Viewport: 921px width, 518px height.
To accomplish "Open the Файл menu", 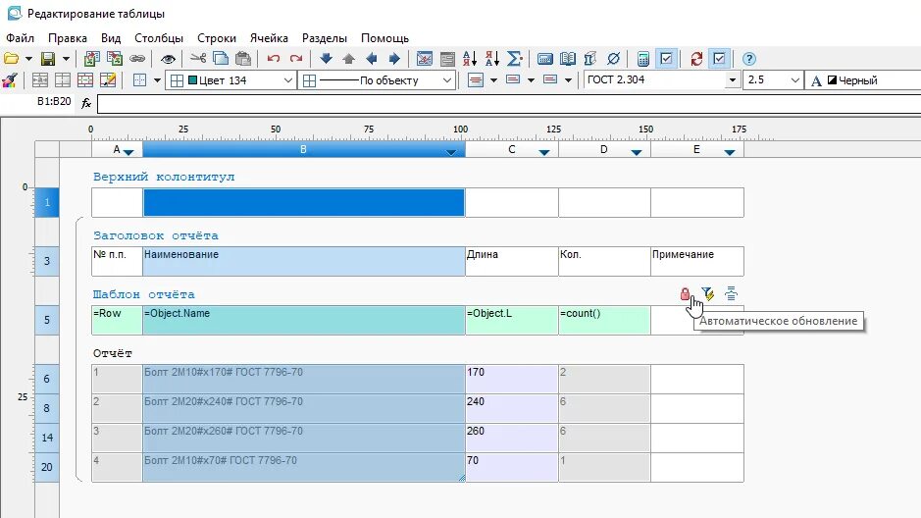I will [20, 38].
